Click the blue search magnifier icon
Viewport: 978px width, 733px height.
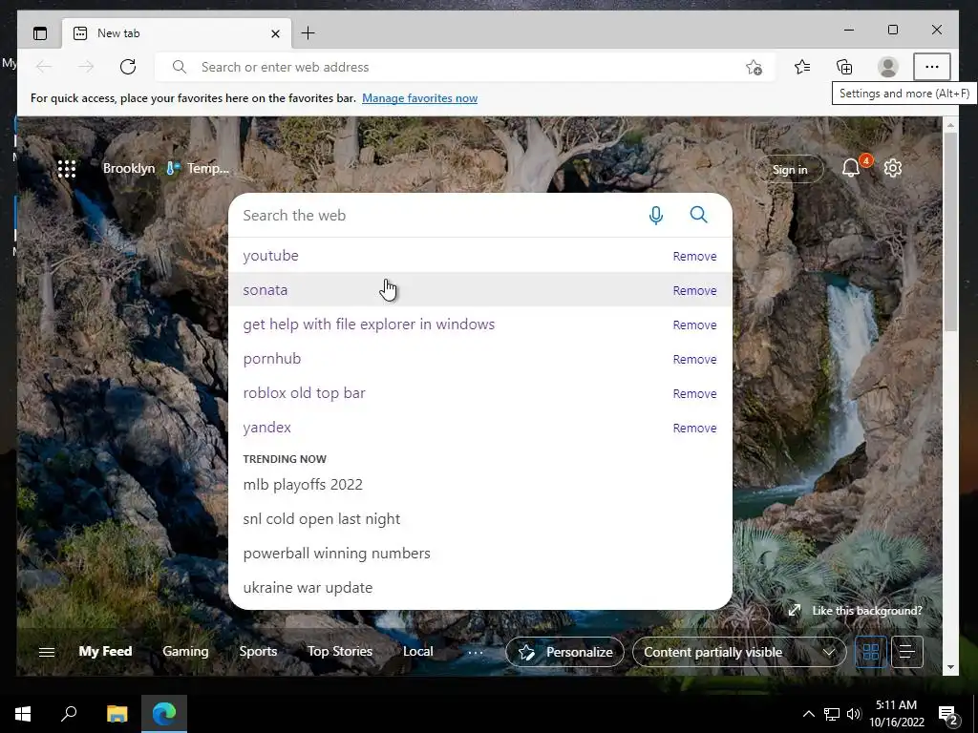pyautogui.click(x=698, y=215)
